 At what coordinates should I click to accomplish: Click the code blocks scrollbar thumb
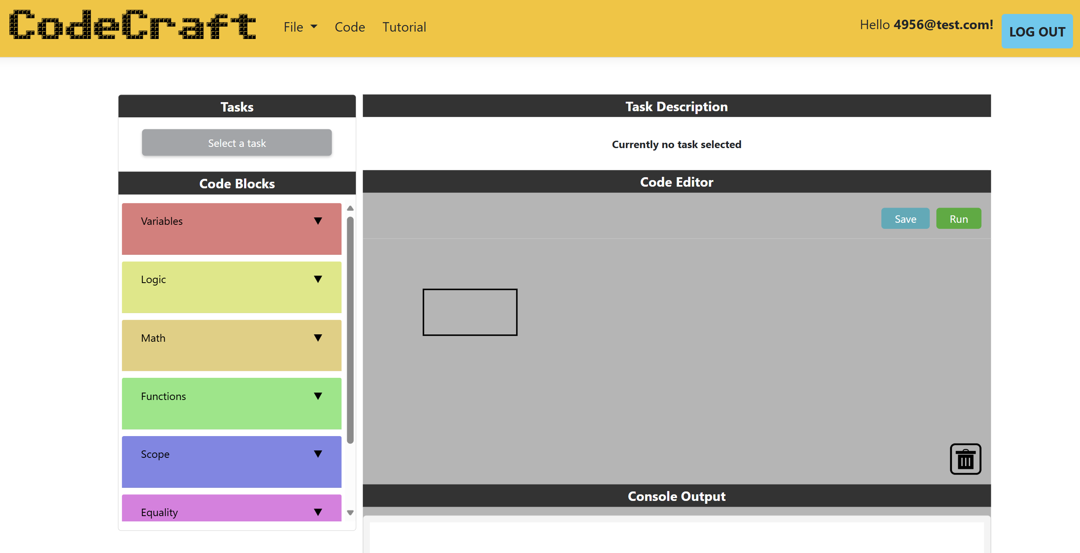coord(350,329)
